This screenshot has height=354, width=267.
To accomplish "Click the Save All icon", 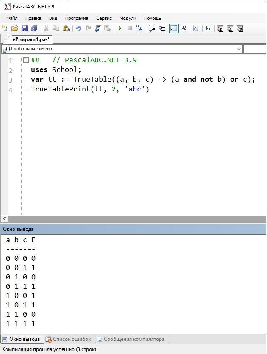I will tap(34, 28).
